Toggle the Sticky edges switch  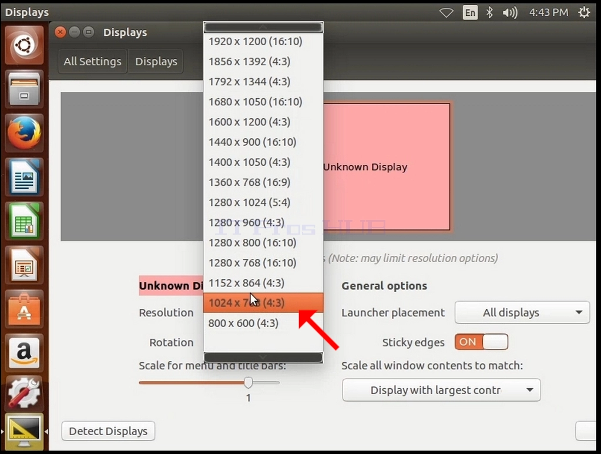[x=481, y=342]
